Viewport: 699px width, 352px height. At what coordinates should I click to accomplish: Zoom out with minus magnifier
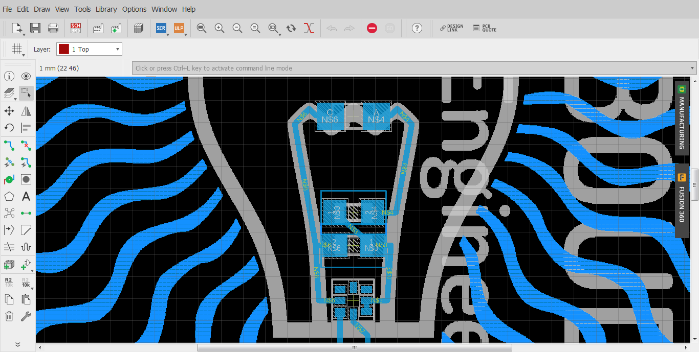tap(237, 28)
